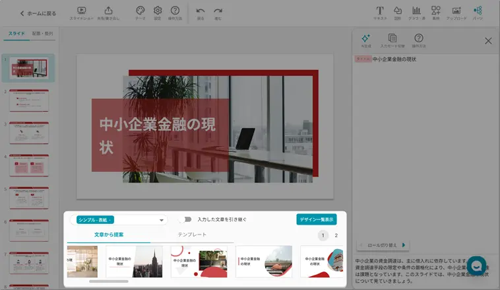This screenshot has width=500, height=290.
Task: Select slide 5 thumbnail
Action: click(x=29, y=198)
